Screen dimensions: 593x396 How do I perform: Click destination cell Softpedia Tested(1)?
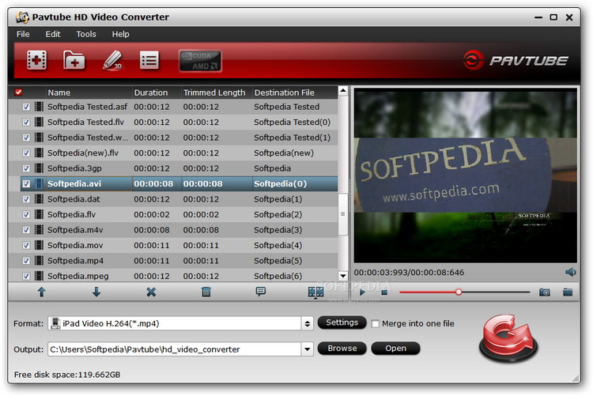[292, 138]
